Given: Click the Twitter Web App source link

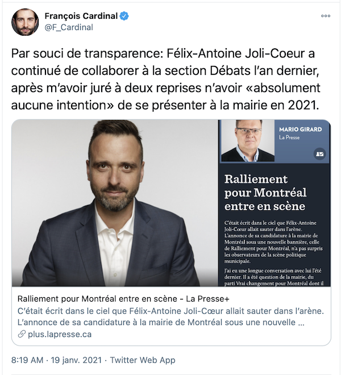Looking at the screenshot, I should (143, 360).
